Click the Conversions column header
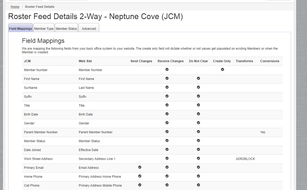This screenshot has height=190, width=307. coord(270,61)
